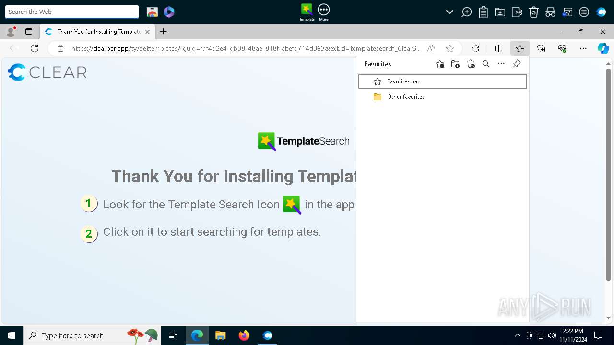Screen dimensions: 614x345
Task: Click the file share icon in Clear bar
Action: point(517,12)
